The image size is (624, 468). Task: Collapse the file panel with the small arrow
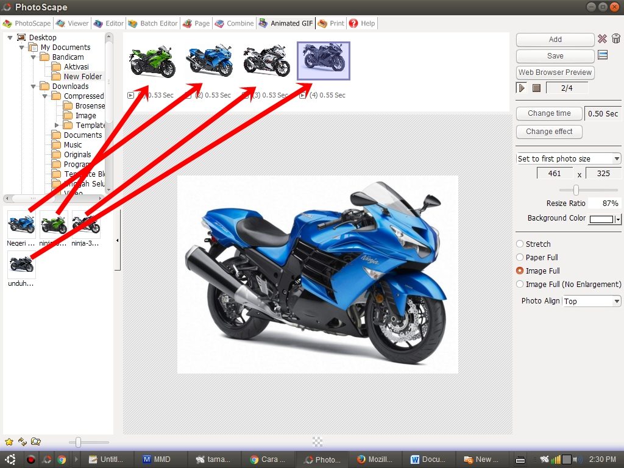[118, 240]
